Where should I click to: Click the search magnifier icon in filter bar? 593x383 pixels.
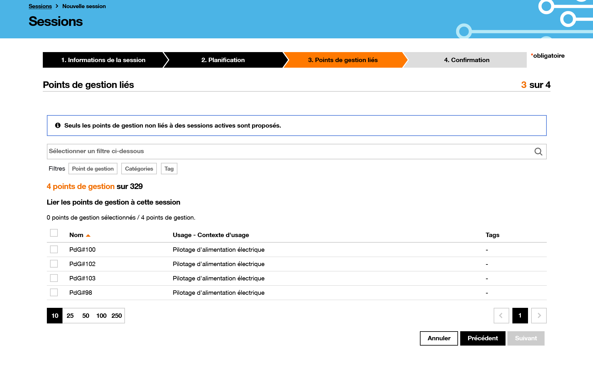click(538, 151)
